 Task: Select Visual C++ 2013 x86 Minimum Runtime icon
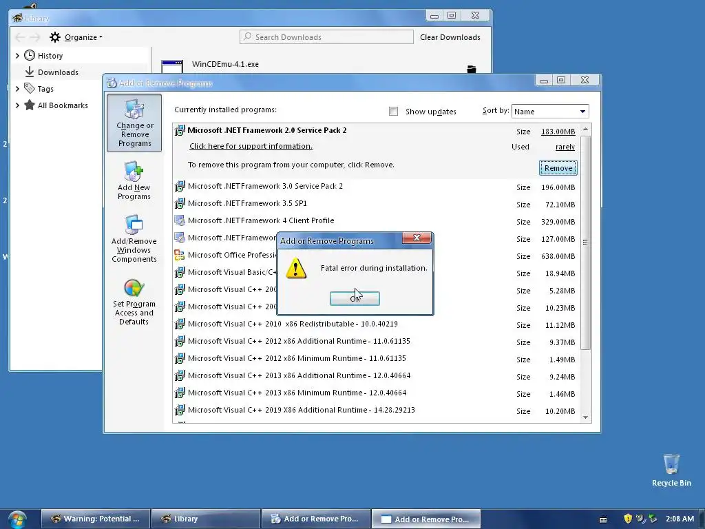(180, 393)
